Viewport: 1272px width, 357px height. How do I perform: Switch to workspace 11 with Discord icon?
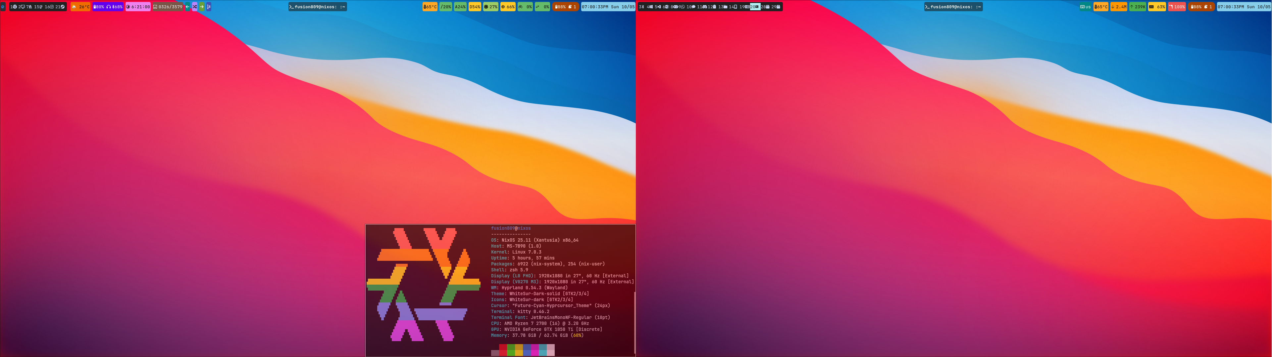click(702, 7)
